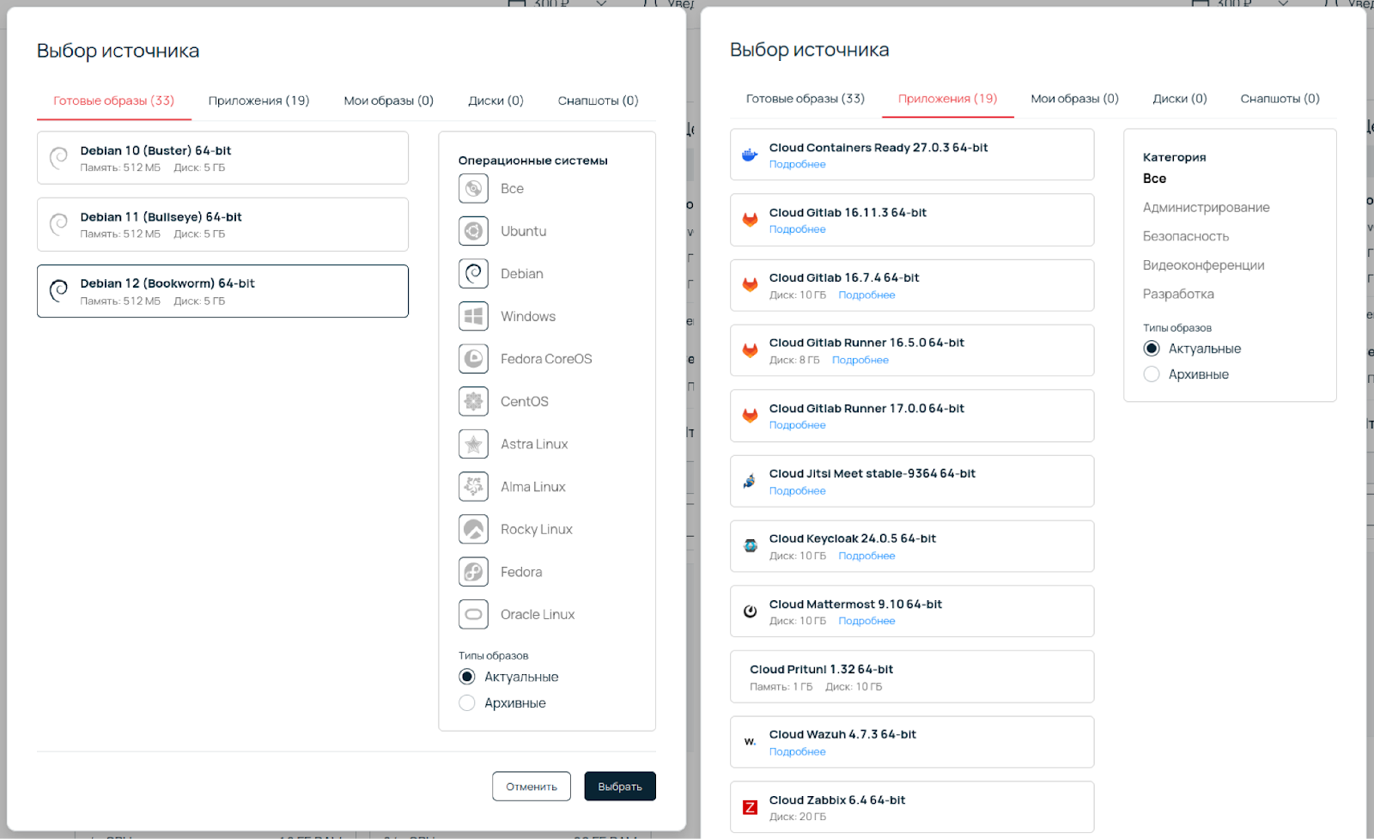Filter images by Oracle Linux icon
The height and width of the screenshot is (839, 1374).
[x=473, y=614]
